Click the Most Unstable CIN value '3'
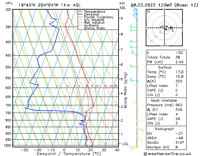The image size is (201, 156). pyautogui.click(x=176, y=123)
